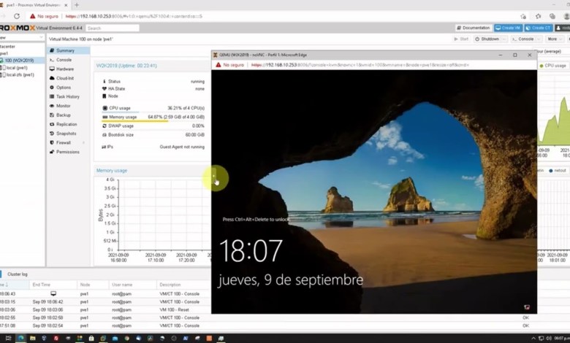Close the pve1 Proxmox browser tab
This screenshot has height=343, width=570.
click(x=66, y=5)
